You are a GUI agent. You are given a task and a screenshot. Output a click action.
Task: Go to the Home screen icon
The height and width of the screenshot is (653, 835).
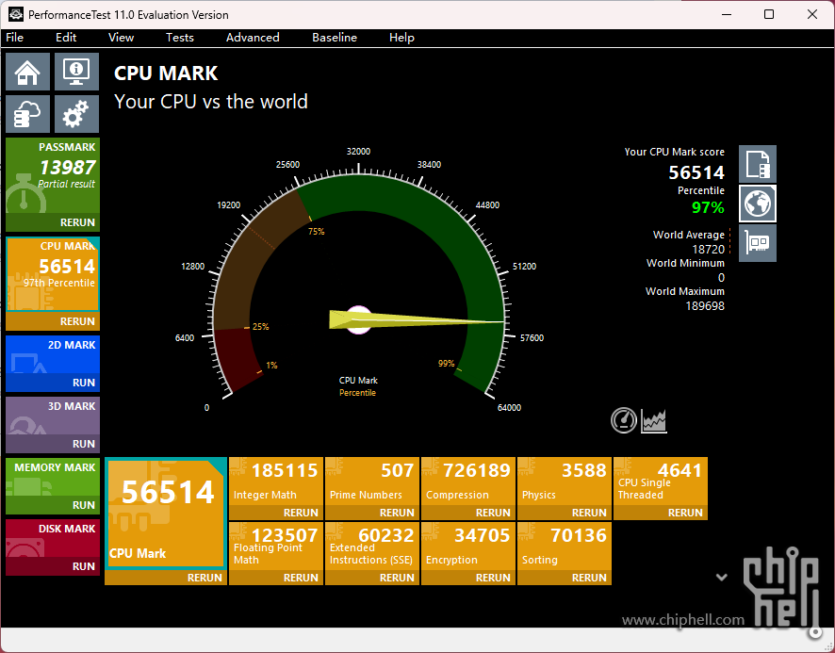tap(27, 72)
